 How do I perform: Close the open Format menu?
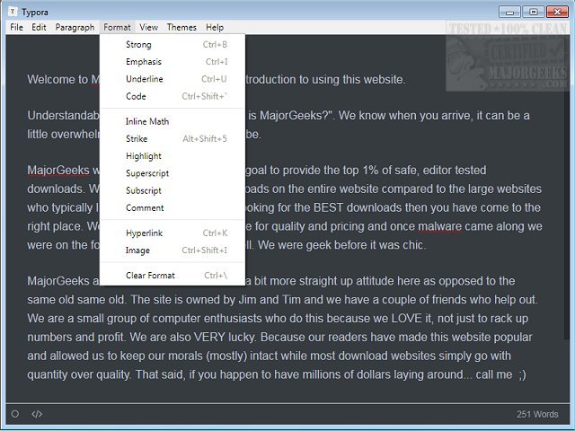[117, 28]
